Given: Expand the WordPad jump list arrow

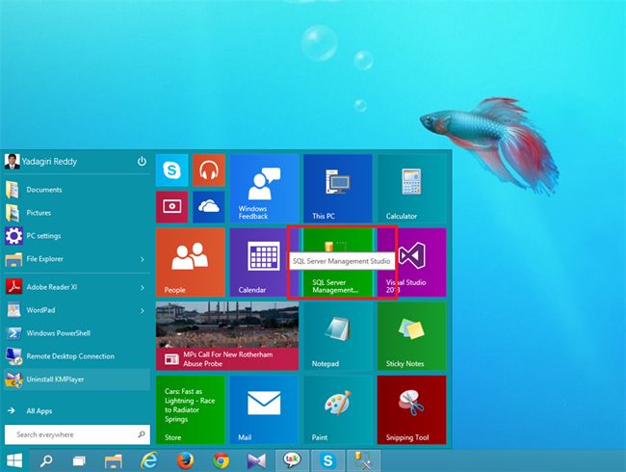Looking at the screenshot, I should [143, 311].
